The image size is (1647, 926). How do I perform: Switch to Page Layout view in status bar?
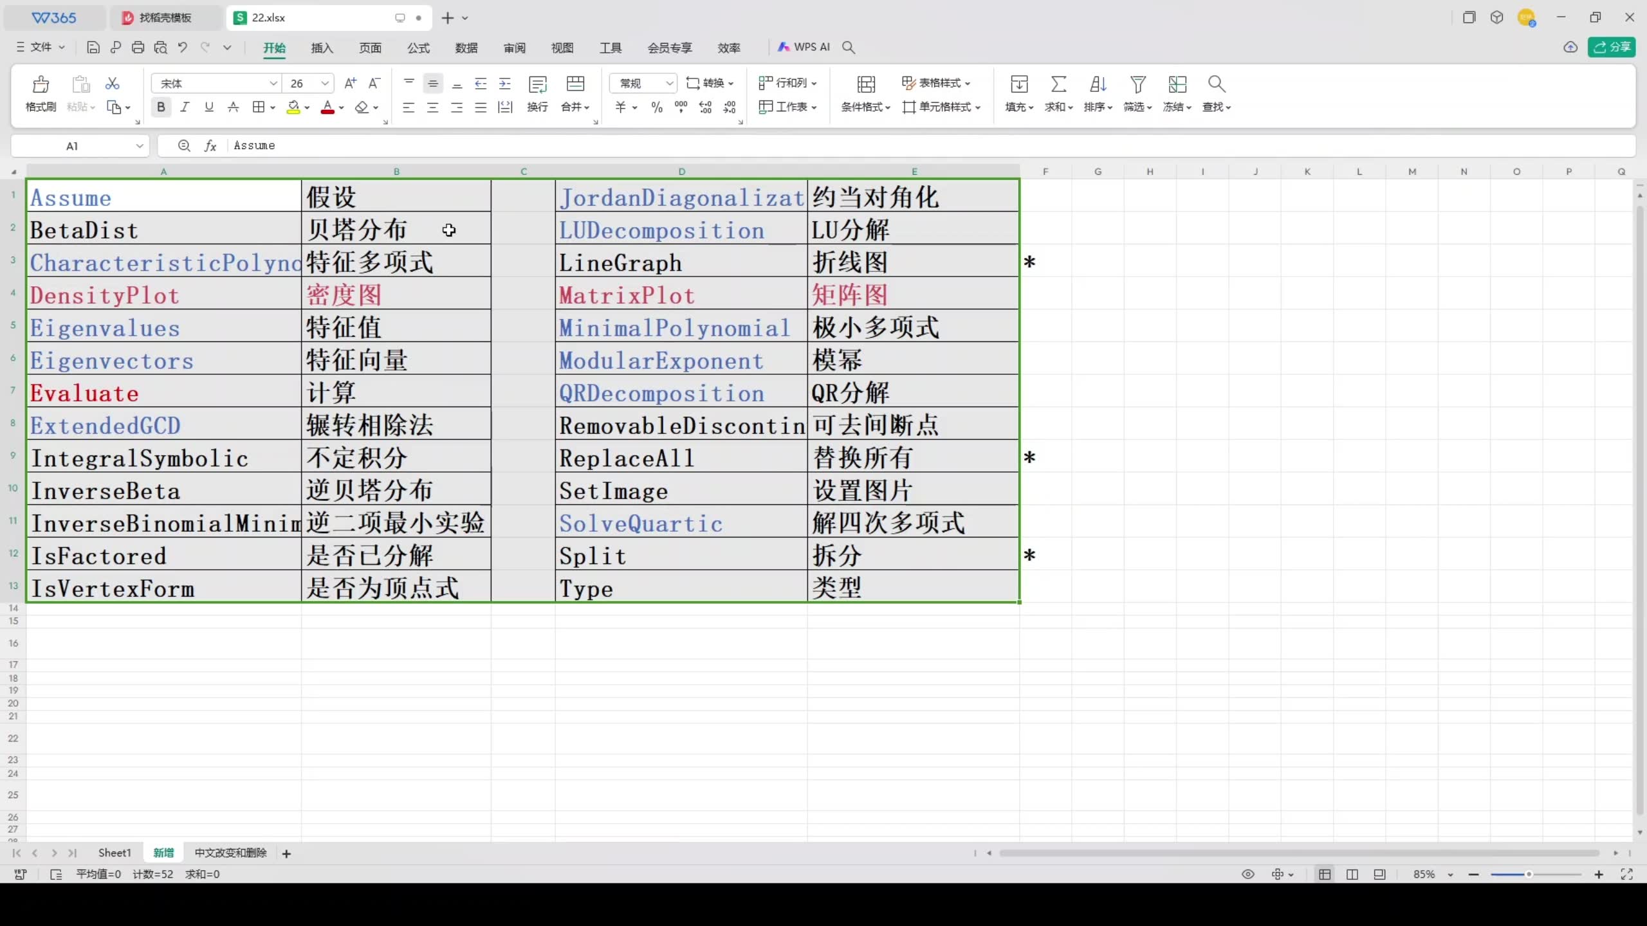pos(1352,874)
